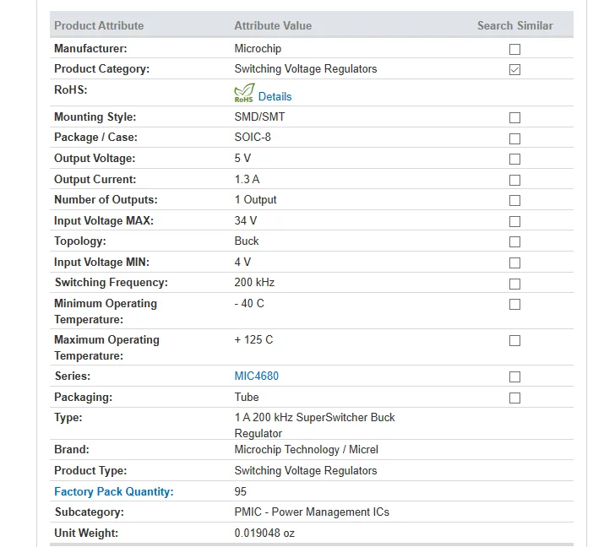Image resolution: width=604 pixels, height=547 pixels.
Task: Click the Series: label
Action: [73, 376]
